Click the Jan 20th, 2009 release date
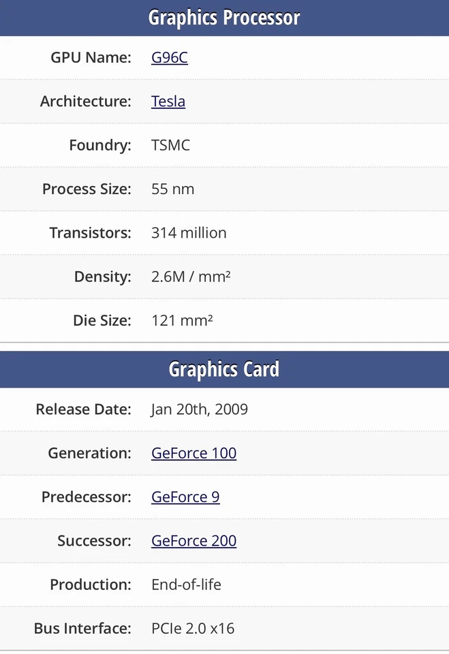The image size is (449, 654). coord(200,409)
